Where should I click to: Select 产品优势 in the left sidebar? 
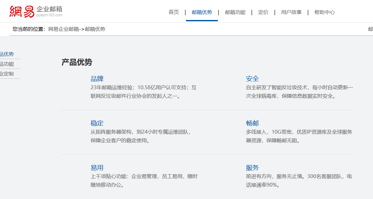(7, 54)
